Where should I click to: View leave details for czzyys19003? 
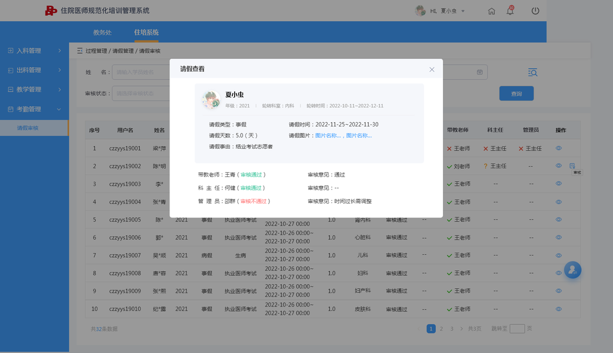559,184
